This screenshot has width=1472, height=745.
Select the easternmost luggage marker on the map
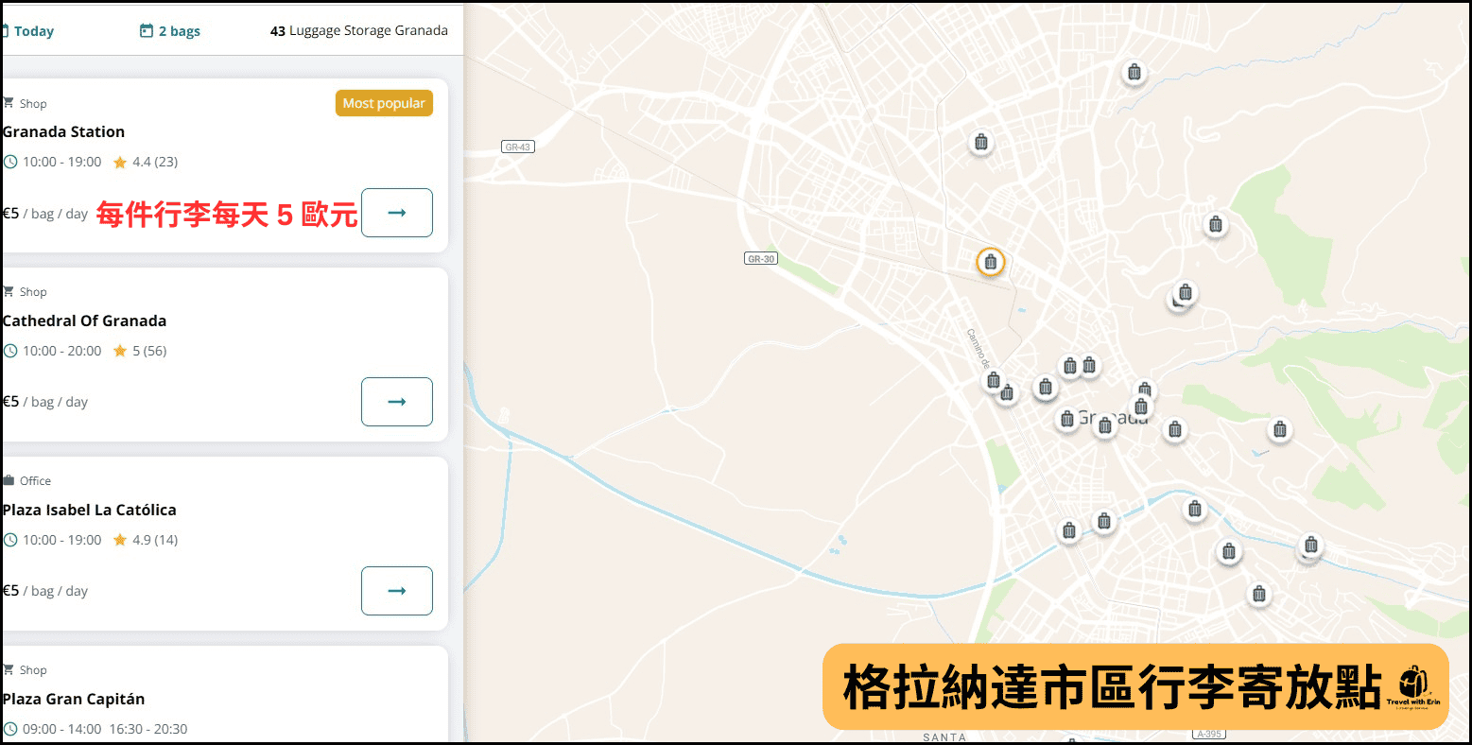tap(1309, 546)
